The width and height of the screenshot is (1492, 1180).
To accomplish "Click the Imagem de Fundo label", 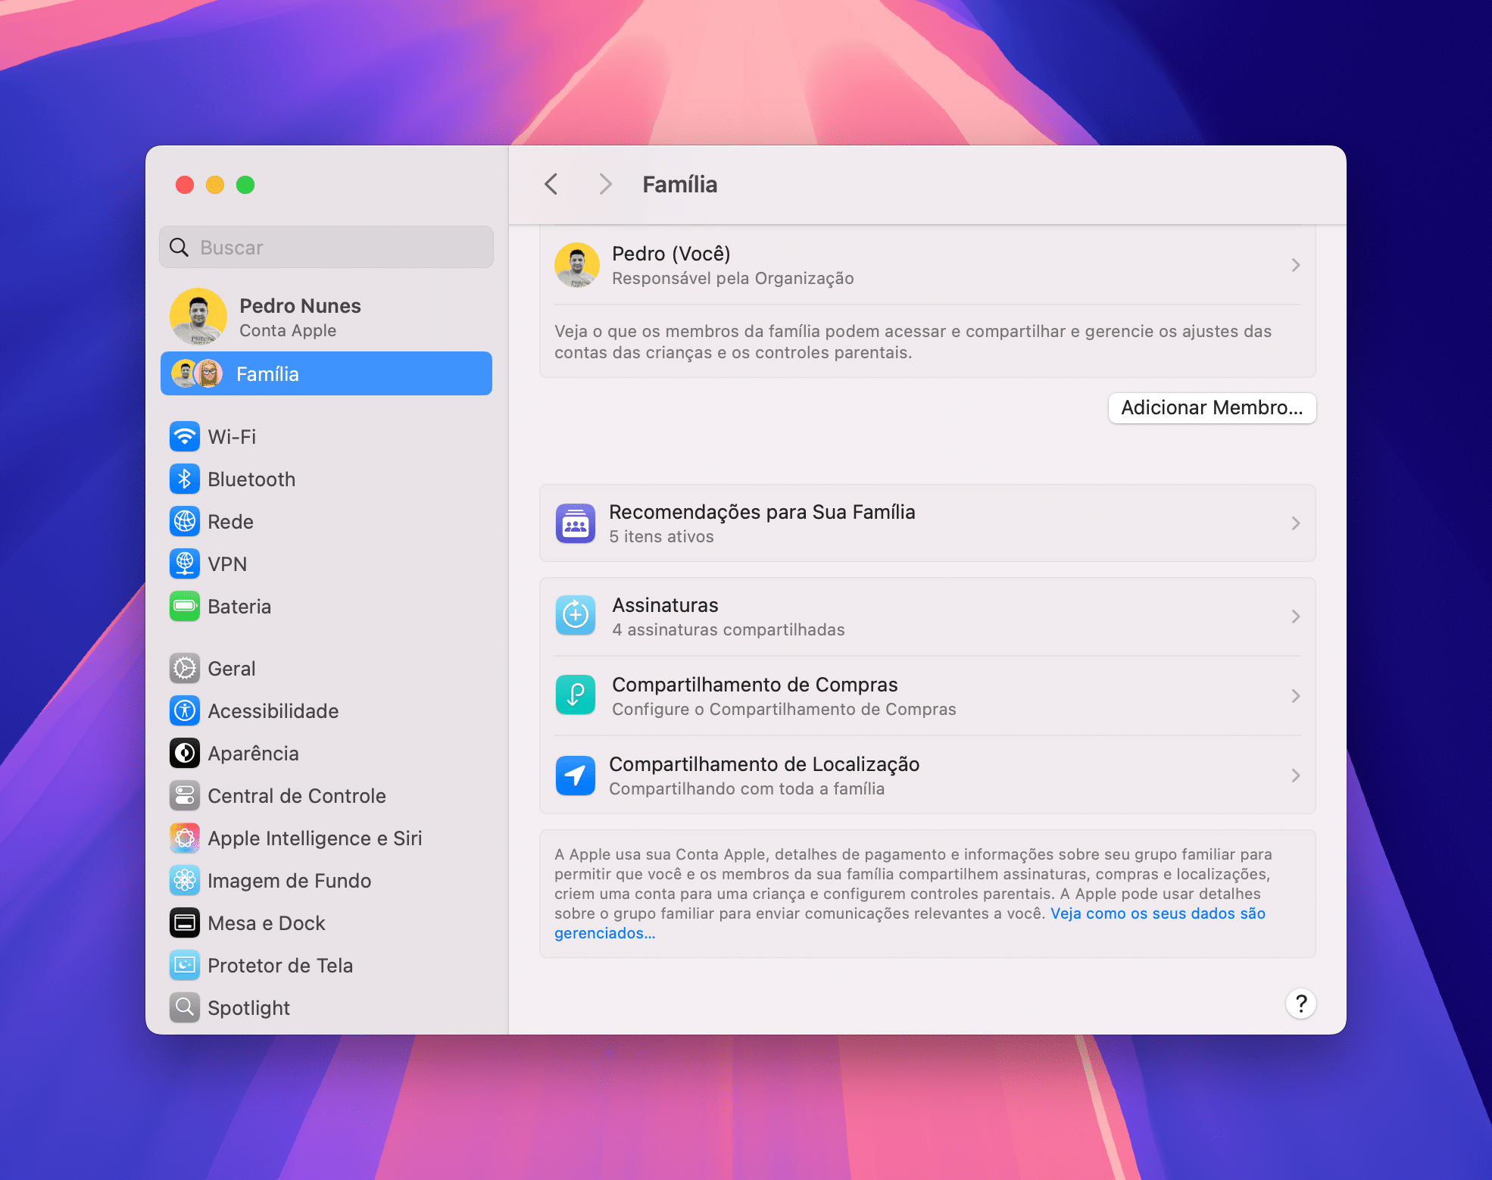I will click(x=289, y=881).
